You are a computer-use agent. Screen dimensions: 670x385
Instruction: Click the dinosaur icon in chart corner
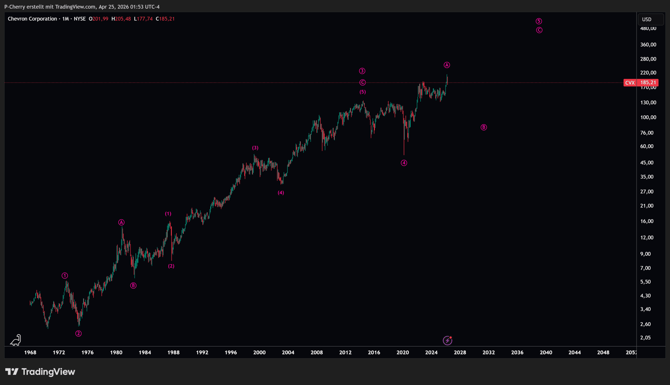pos(16,340)
